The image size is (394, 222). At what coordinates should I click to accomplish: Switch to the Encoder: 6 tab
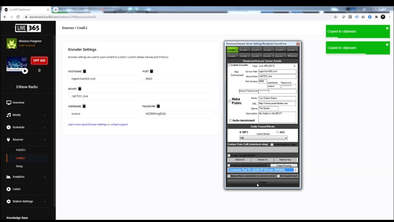tap(292, 50)
